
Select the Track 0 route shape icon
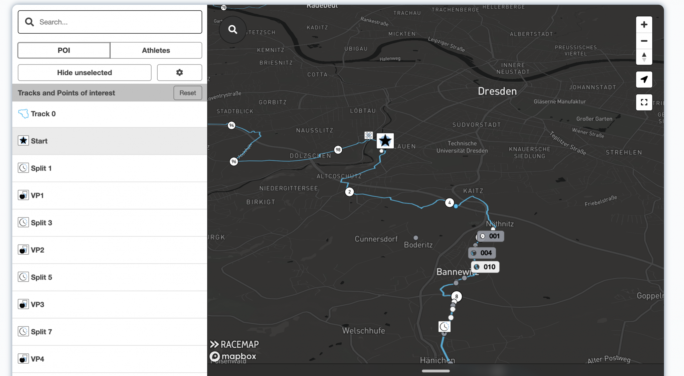pyautogui.click(x=23, y=113)
